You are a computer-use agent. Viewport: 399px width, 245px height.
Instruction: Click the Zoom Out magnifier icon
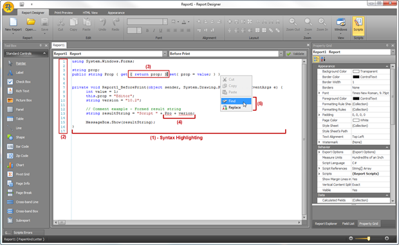tap(293, 22)
